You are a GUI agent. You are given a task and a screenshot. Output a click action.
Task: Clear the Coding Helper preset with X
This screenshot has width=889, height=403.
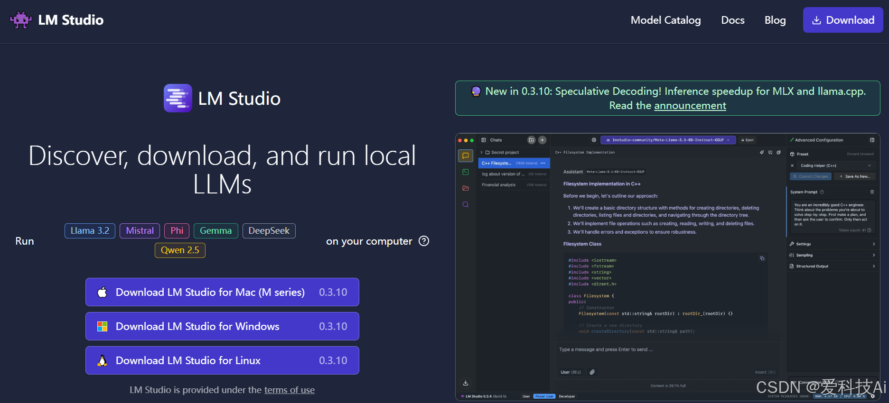tap(792, 165)
